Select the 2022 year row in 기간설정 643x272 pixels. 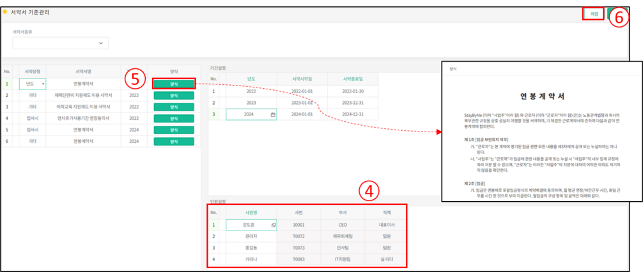pos(251,91)
